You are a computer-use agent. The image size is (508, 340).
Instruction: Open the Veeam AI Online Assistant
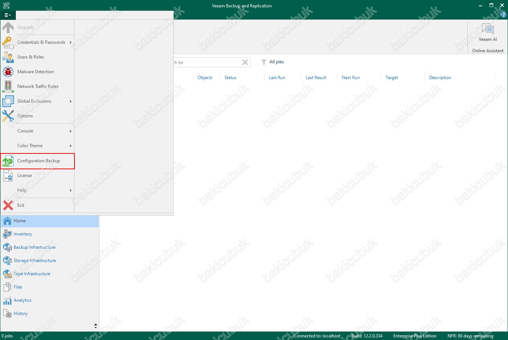click(x=488, y=33)
